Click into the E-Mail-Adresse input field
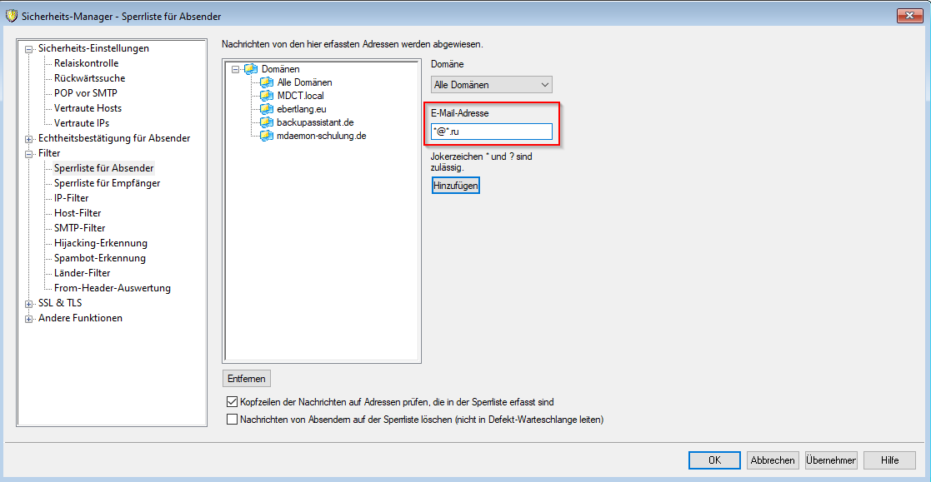The image size is (931, 482). pos(492,132)
